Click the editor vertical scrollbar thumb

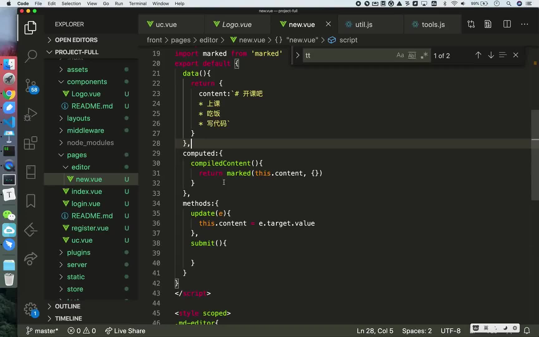(535, 155)
